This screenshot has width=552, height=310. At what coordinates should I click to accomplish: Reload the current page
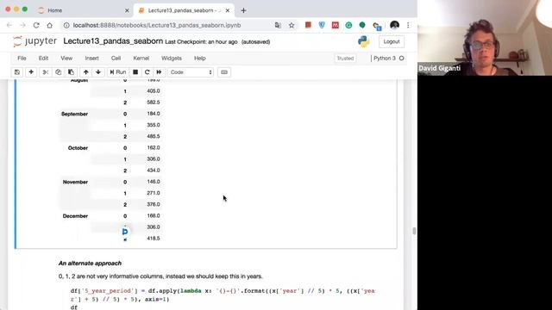coord(36,25)
